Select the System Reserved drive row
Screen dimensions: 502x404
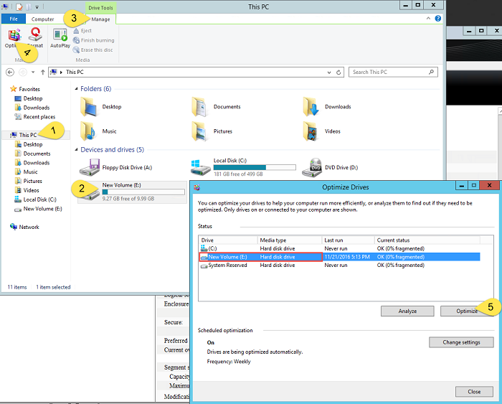339,266
